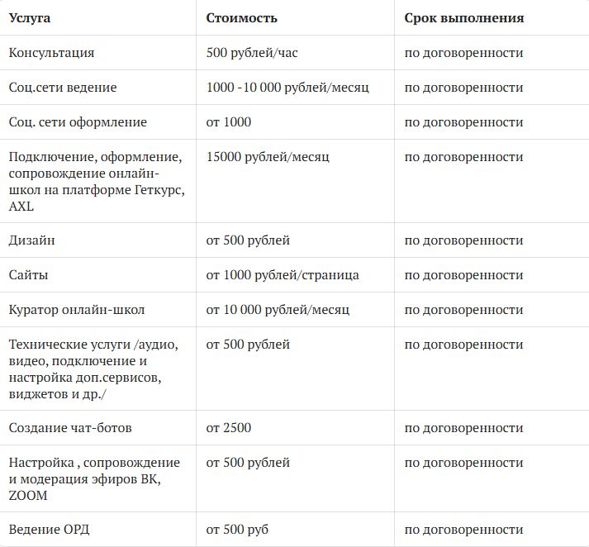The height and width of the screenshot is (547, 589).
Task: Click the 'Создание чат-ботов' service cell
Action: [x=70, y=428]
